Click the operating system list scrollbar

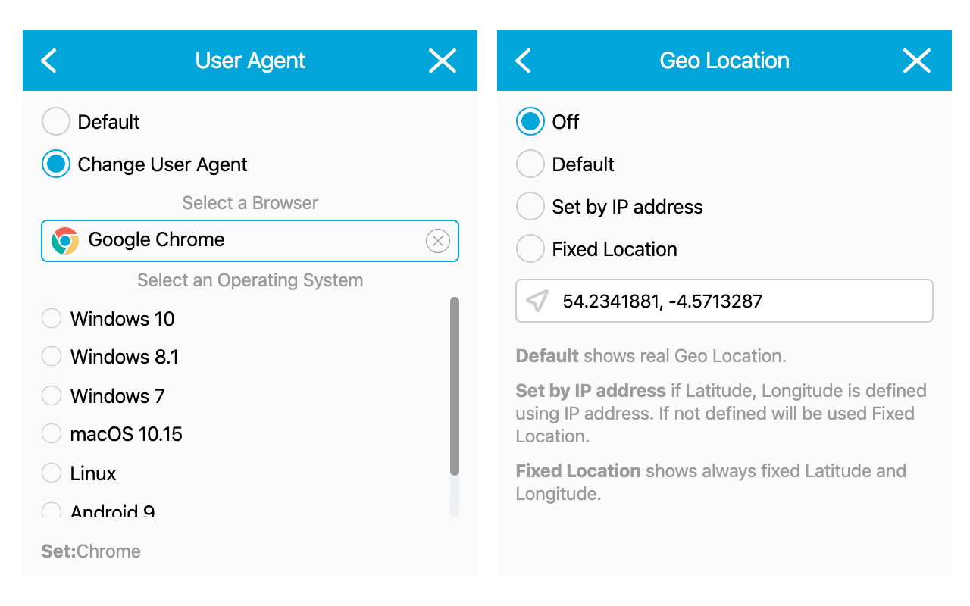455,386
